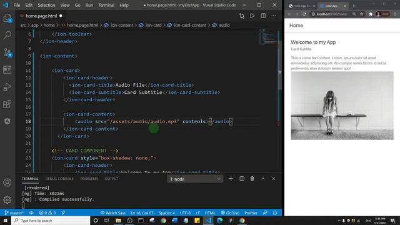Change Spaces: 4 indentation setting

tap(166, 212)
